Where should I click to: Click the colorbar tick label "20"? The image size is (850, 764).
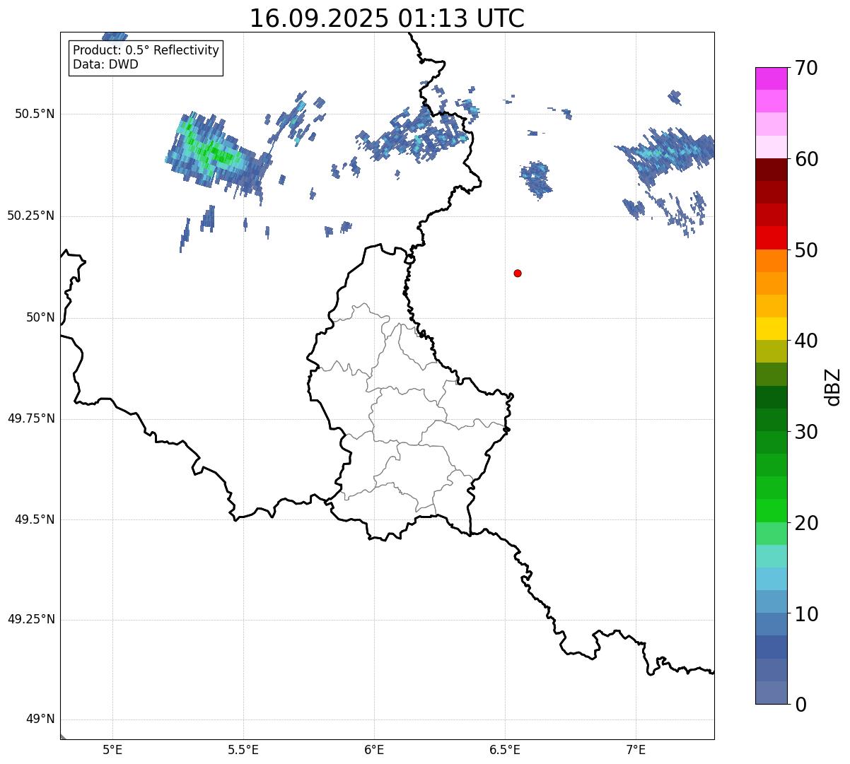point(805,524)
